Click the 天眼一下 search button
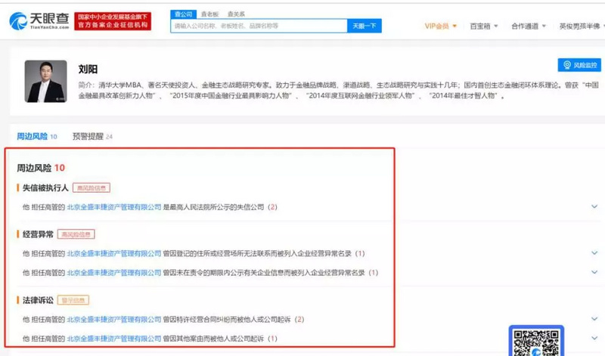The image size is (605, 356). point(365,26)
